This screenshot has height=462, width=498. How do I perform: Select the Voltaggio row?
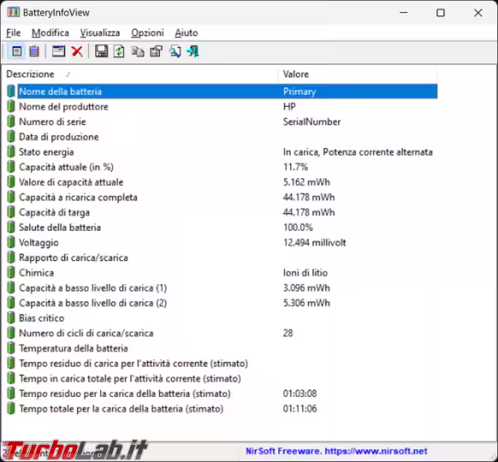click(x=222, y=243)
